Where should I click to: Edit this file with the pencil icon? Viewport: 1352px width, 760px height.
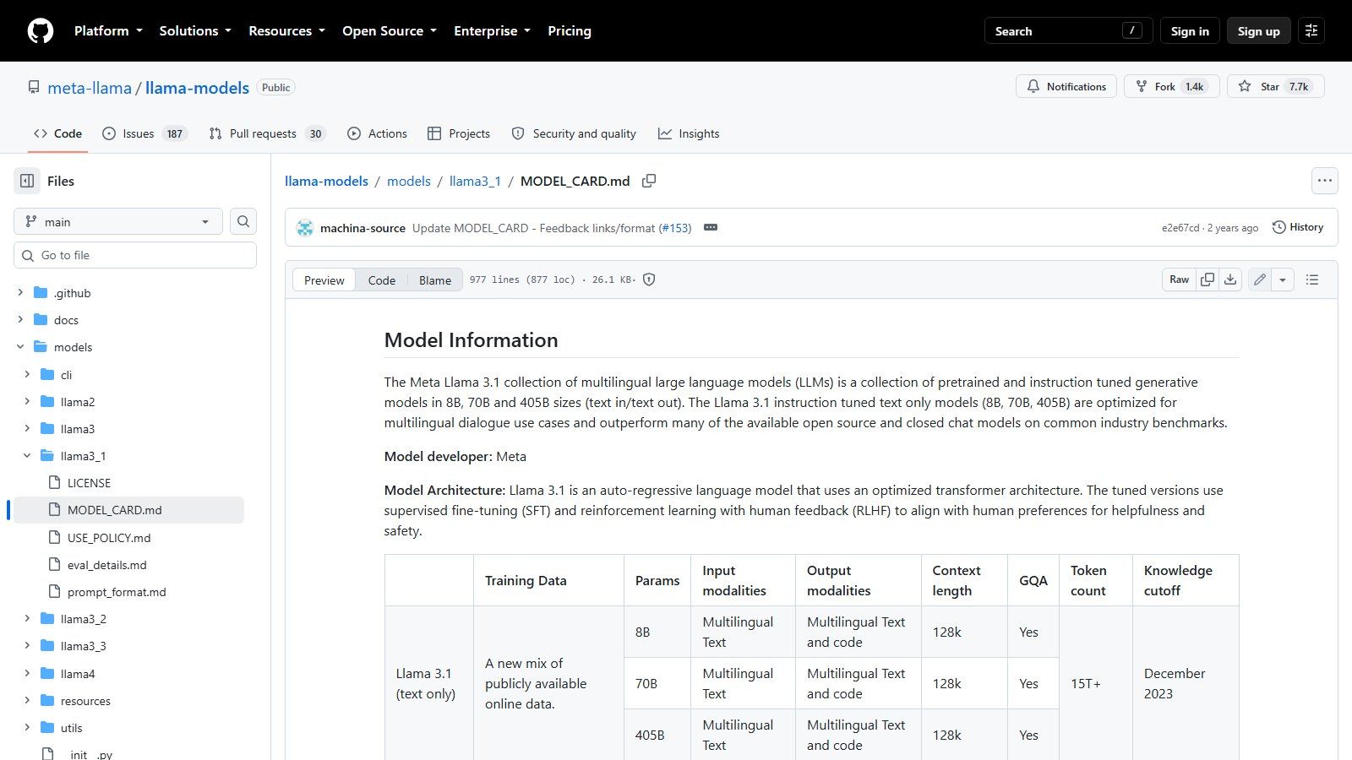tap(1260, 280)
